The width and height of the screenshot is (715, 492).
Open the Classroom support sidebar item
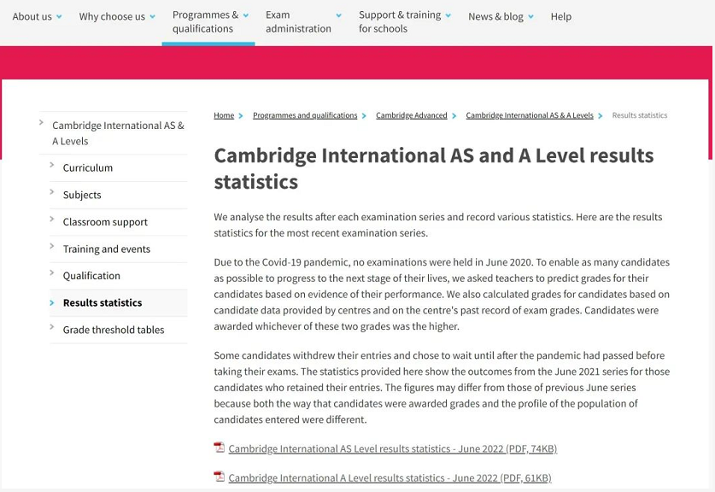[105, 222]
